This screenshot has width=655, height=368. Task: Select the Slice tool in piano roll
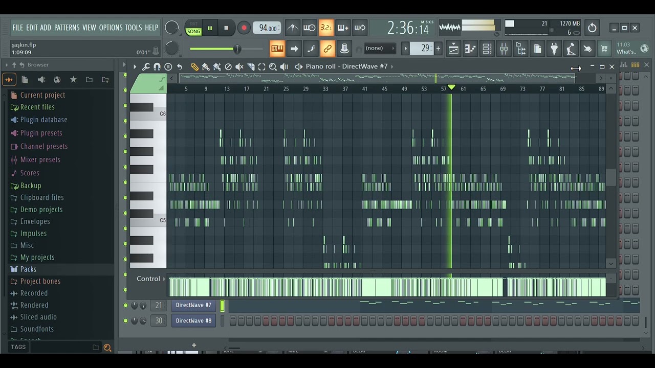(251, 66)
